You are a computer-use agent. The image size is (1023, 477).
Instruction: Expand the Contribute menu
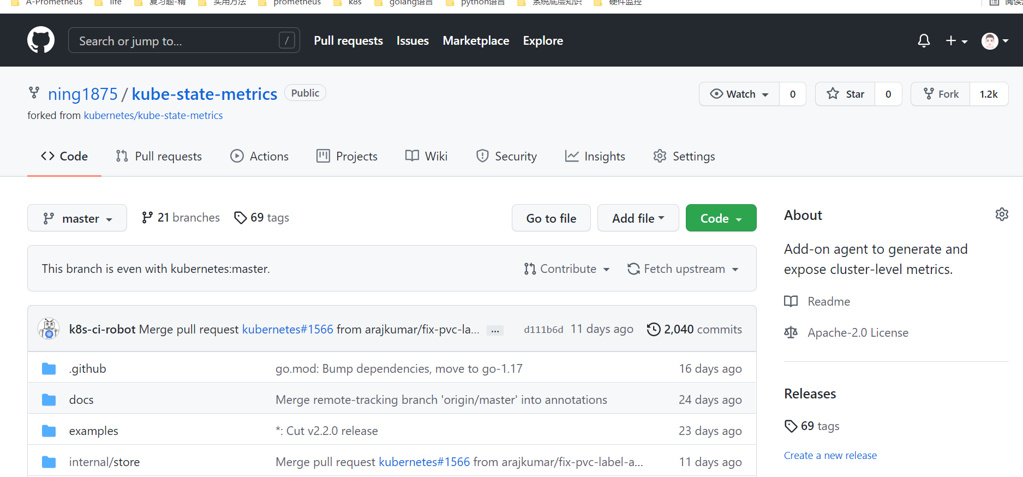point(567,269)
